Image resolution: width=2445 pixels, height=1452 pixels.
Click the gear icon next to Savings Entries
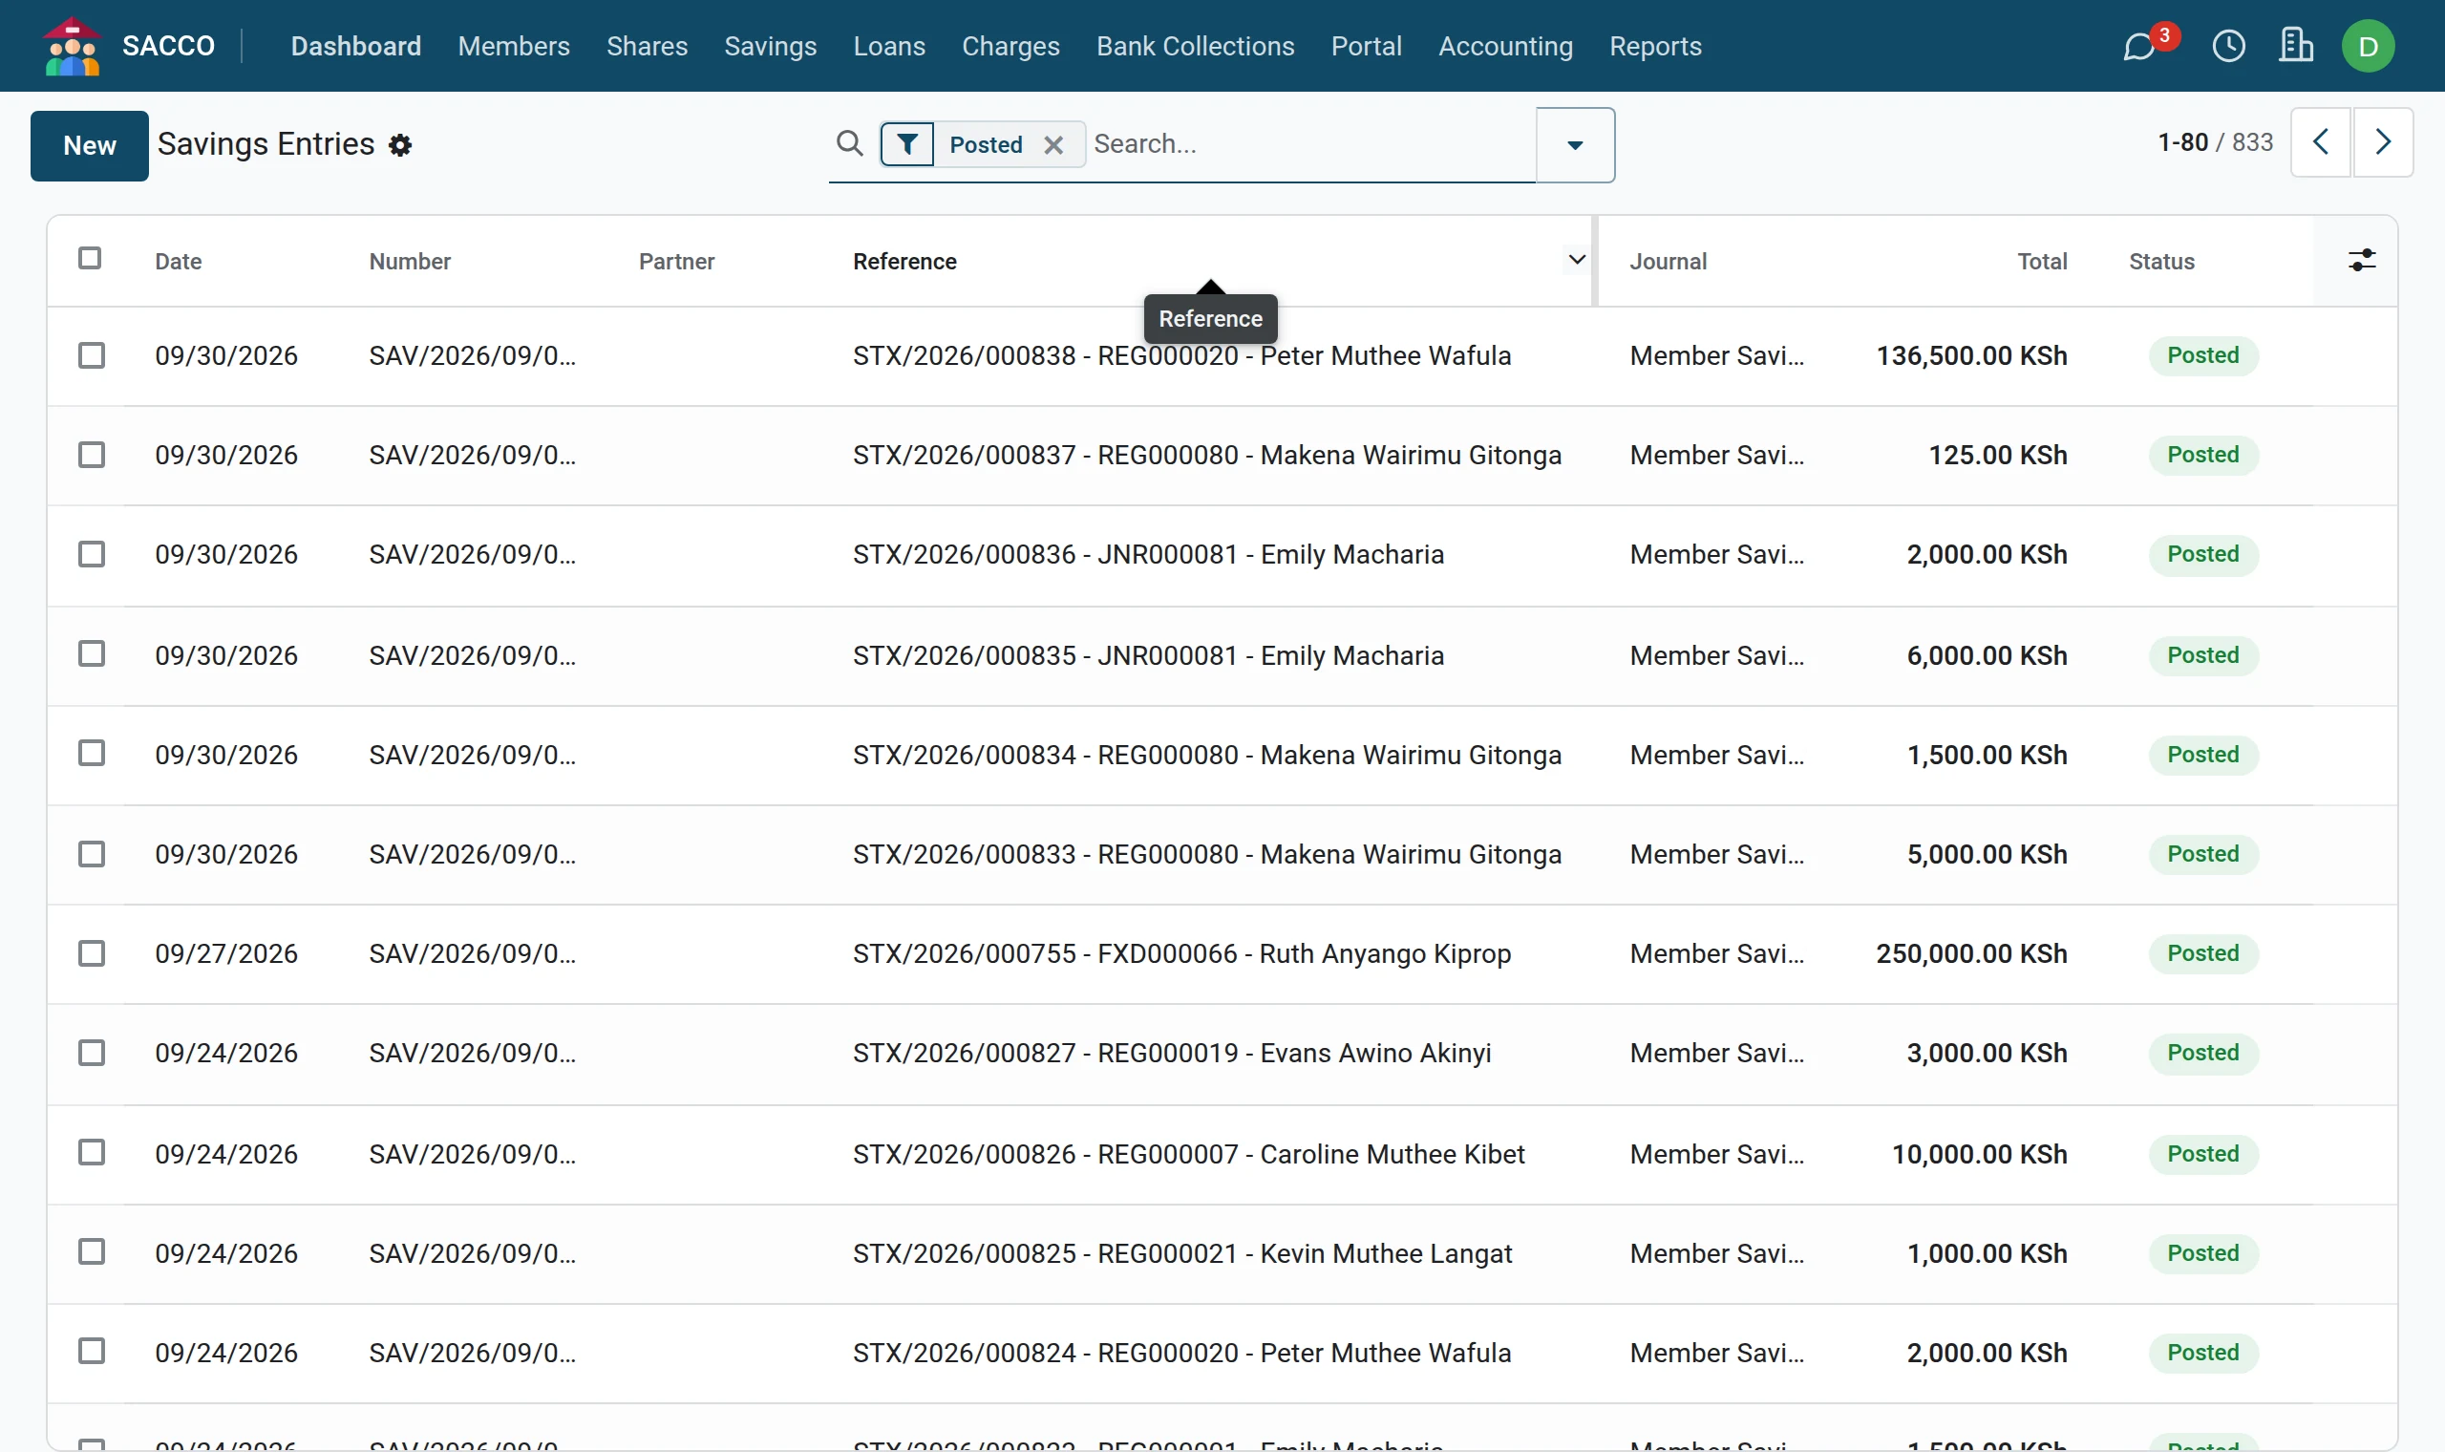[399, 145]
